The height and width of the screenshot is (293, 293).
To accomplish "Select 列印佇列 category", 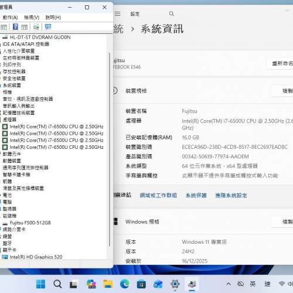I will point(12,64).
